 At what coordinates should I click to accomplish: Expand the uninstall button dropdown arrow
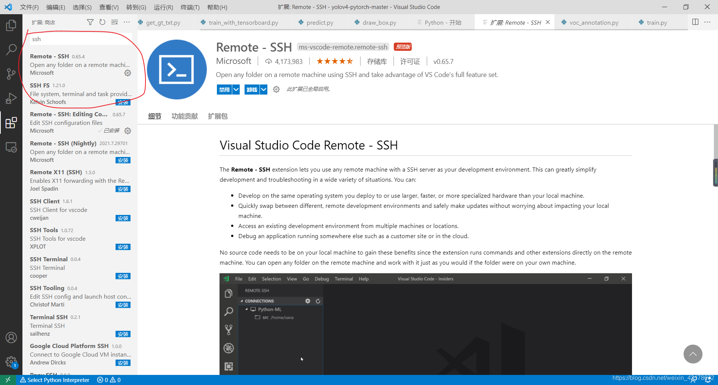[x=264, y=90]
